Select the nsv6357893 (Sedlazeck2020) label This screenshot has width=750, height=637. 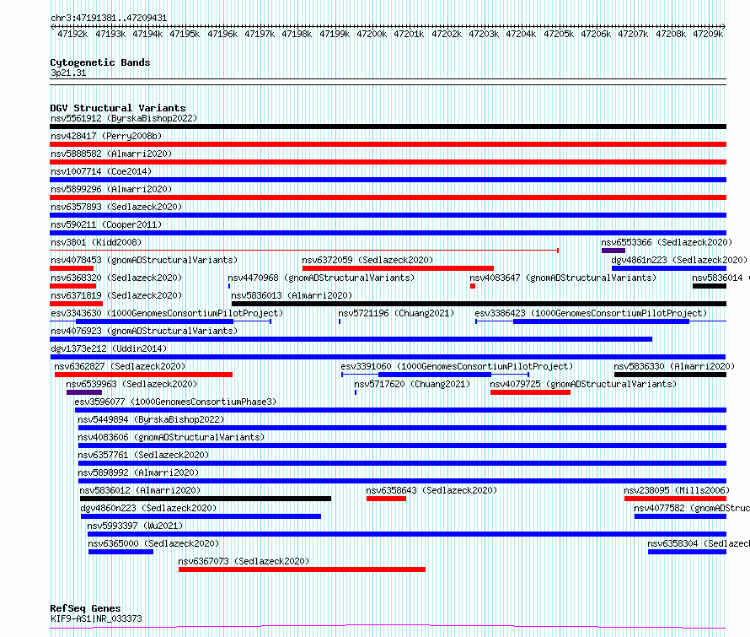(116, 207)
